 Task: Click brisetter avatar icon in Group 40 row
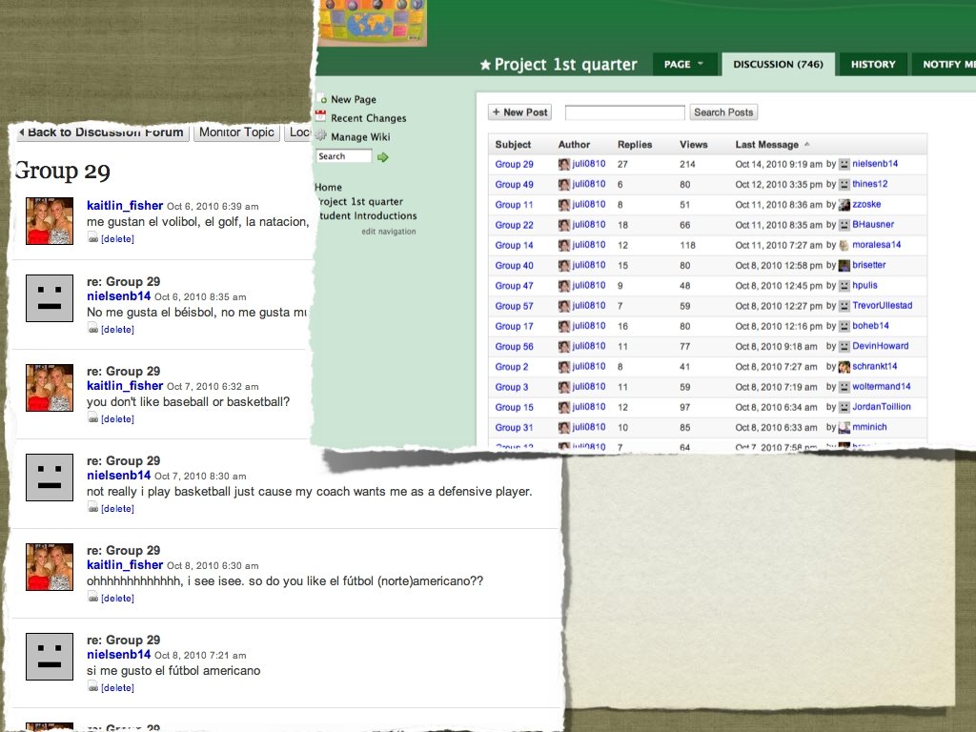[844, 265]
